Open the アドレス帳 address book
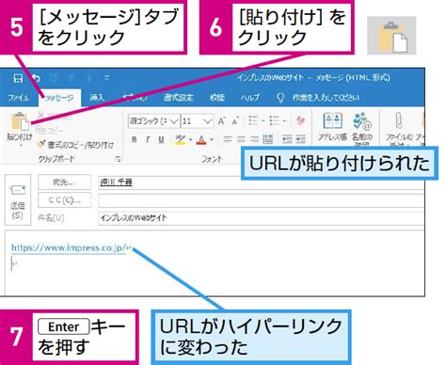 (332, 128)
